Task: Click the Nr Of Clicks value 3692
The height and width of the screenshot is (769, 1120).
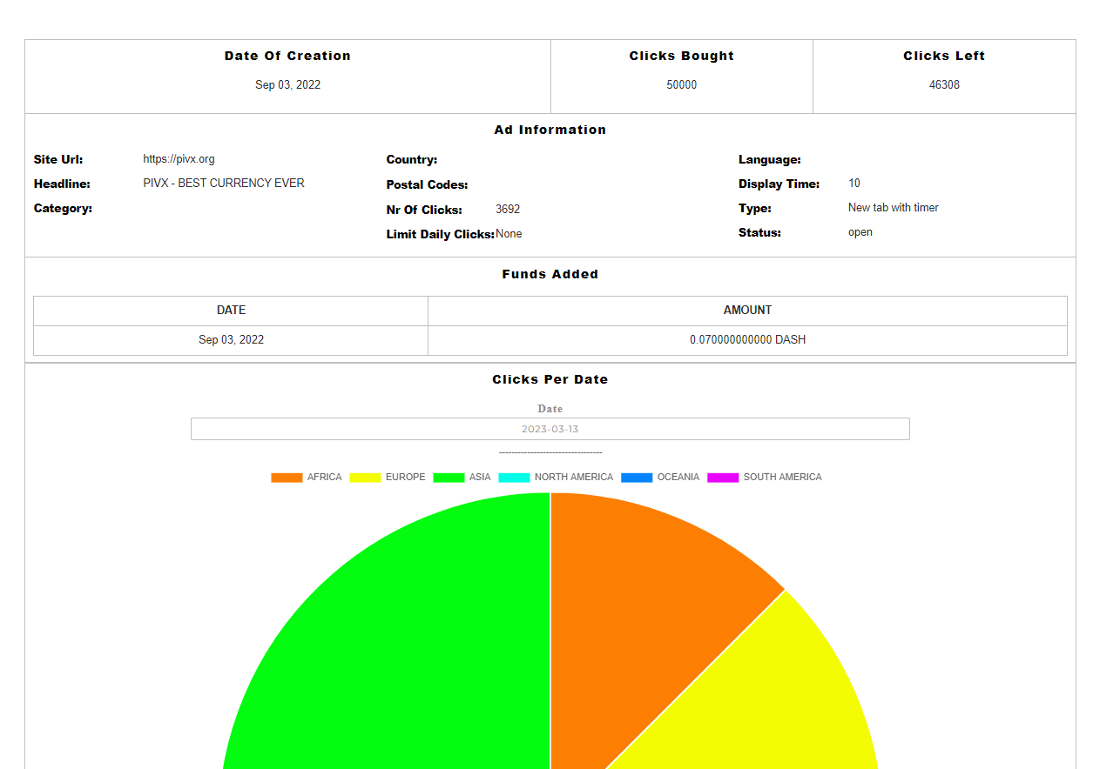Action: [x=508, y=210]
